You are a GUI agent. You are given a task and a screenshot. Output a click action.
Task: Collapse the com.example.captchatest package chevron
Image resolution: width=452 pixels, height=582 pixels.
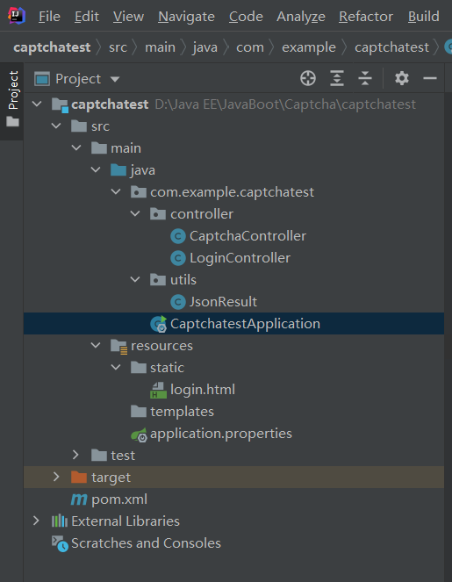[x=116, y=192]
